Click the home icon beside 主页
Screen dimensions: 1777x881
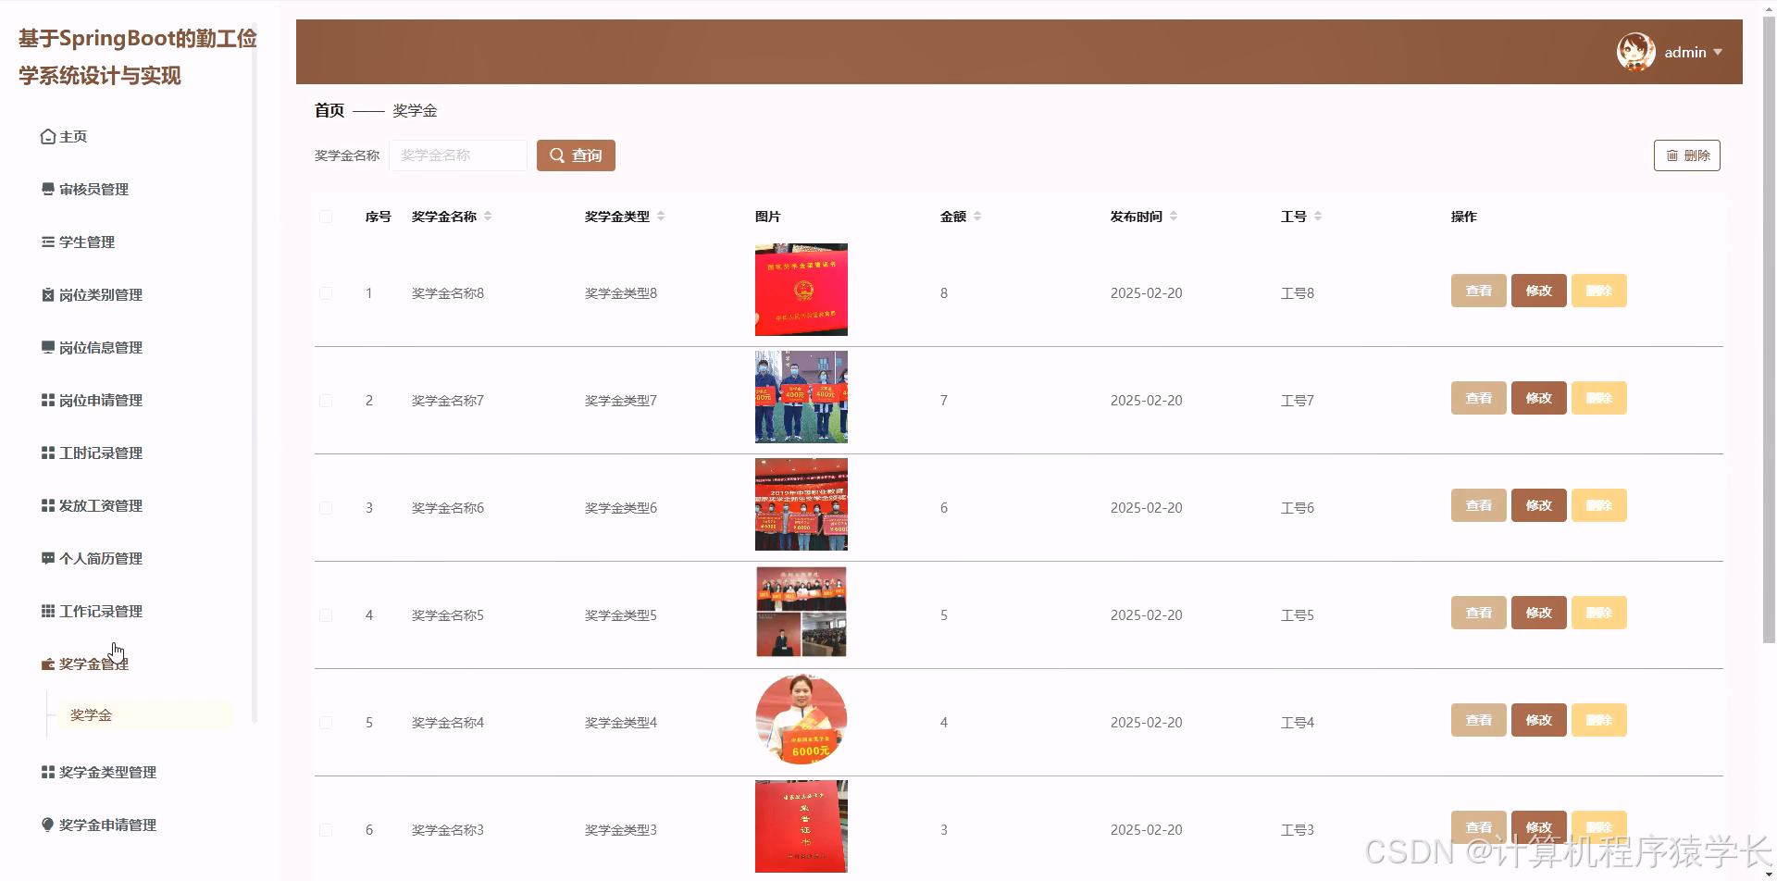tap(48, 137)
